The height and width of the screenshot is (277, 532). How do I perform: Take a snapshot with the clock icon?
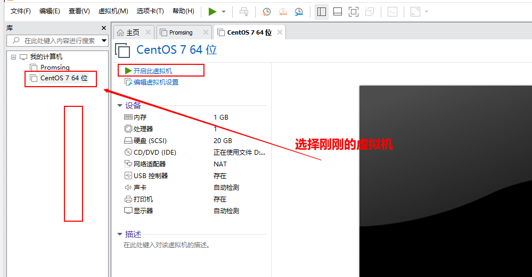(x=267, y=12)
